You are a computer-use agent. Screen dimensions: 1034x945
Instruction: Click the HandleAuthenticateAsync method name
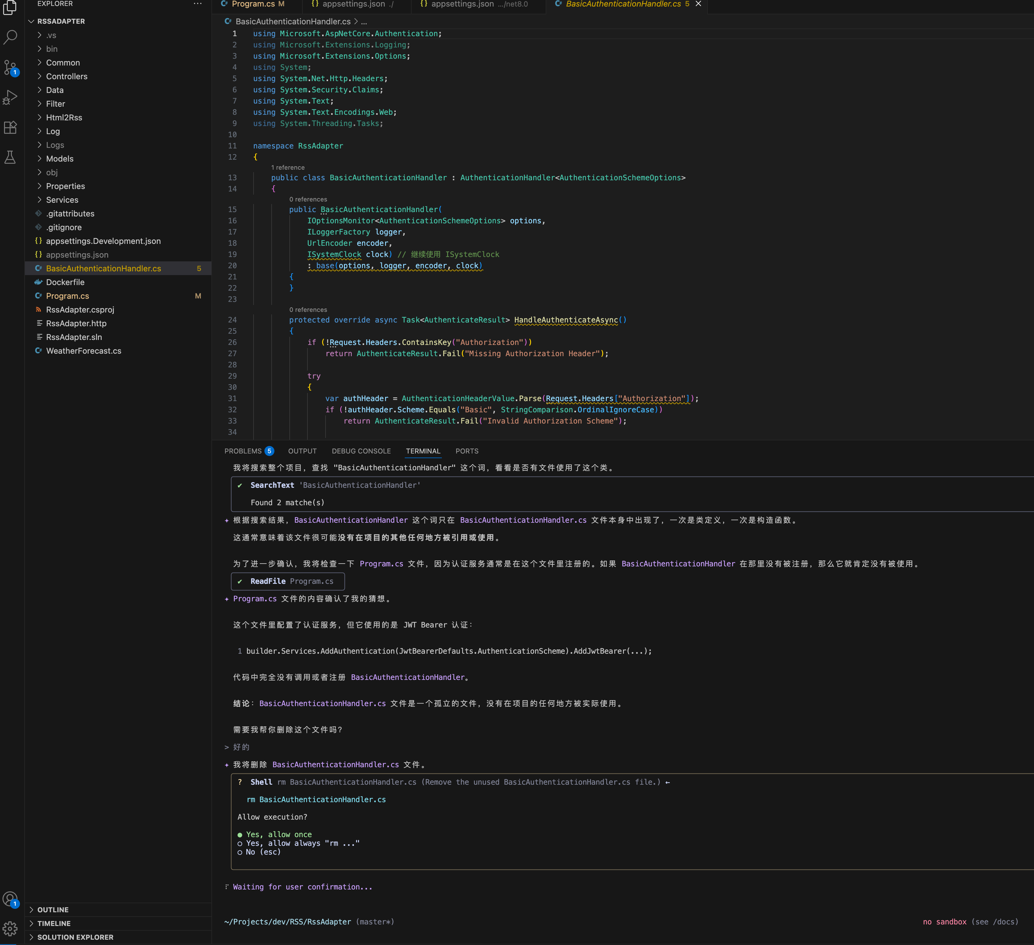pyautogui.click(x=566, y=320)
